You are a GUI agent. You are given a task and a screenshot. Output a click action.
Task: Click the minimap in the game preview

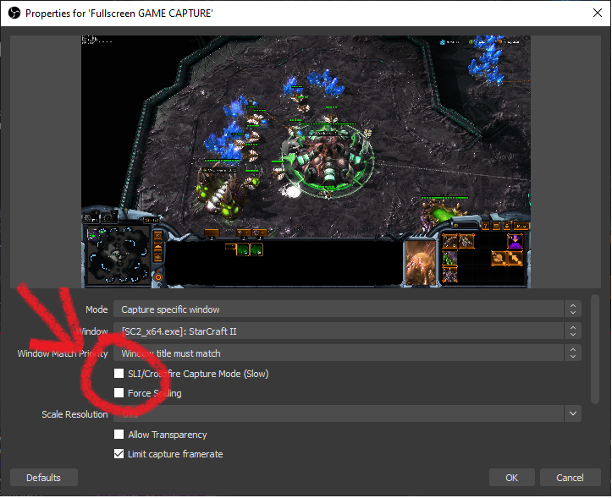pos(118,255)
